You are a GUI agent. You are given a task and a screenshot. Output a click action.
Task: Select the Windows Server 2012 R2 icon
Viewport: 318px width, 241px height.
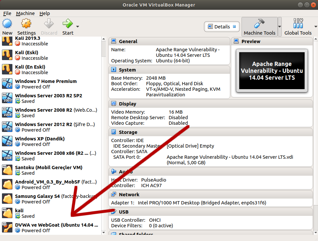7,127
